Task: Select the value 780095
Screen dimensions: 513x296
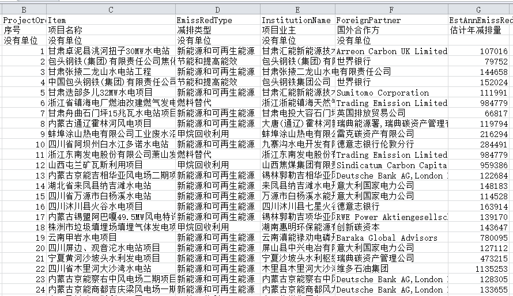Action: pos(478,237)
